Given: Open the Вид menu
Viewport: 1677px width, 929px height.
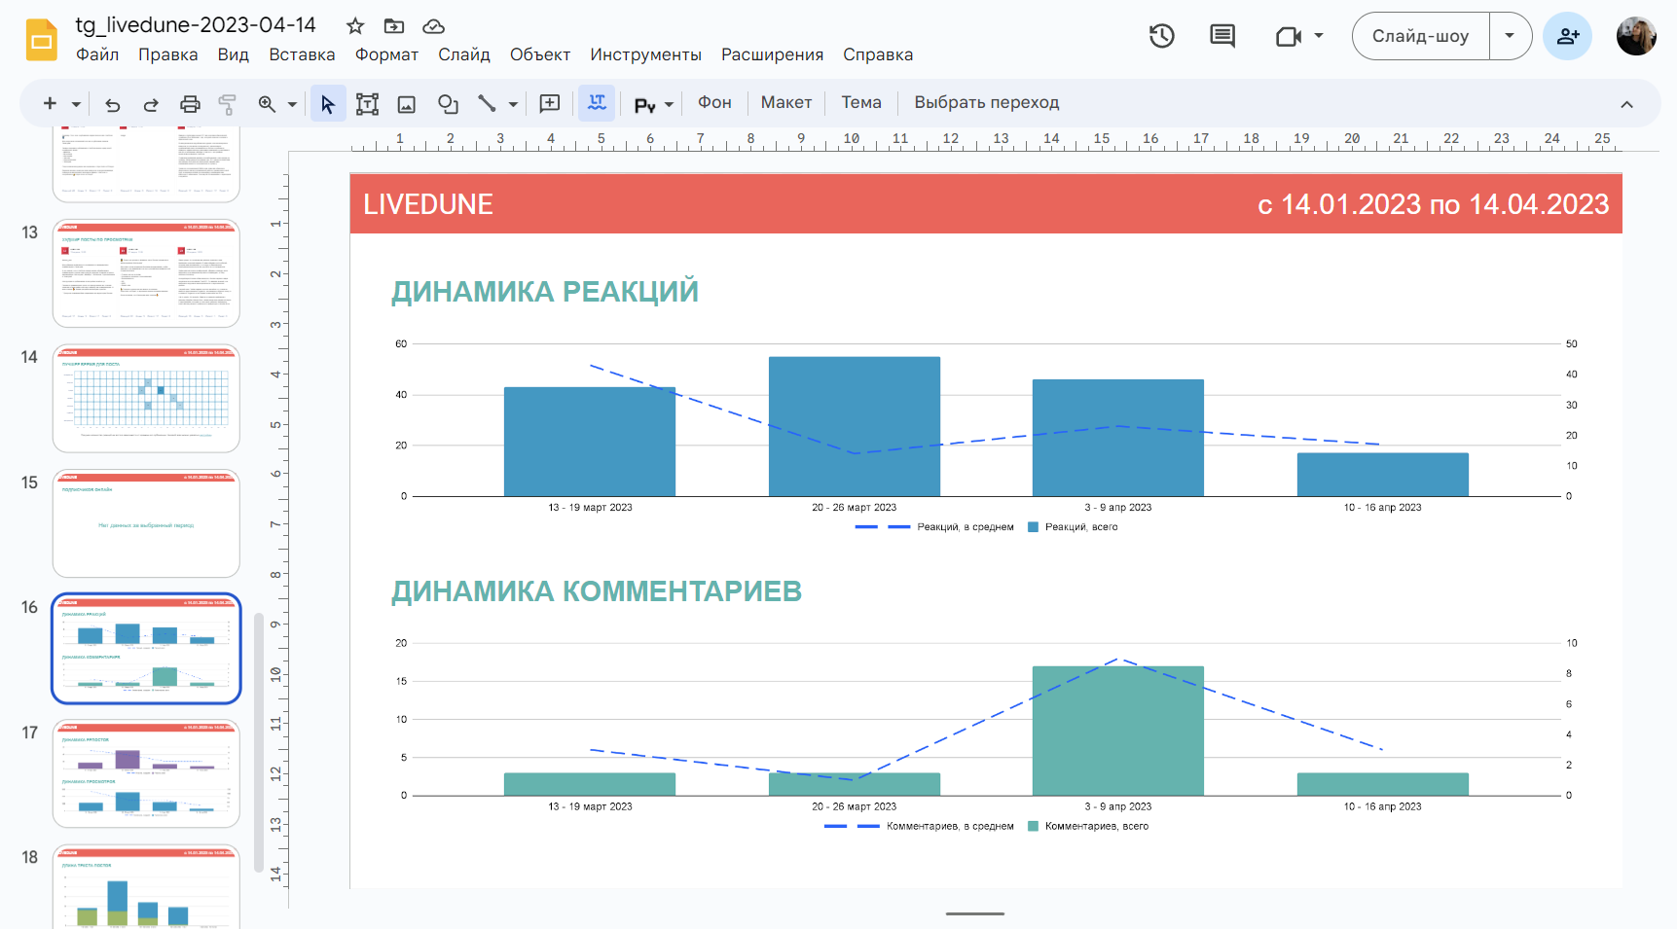Looking at the screenshot, I should click(x=233, y=54).
